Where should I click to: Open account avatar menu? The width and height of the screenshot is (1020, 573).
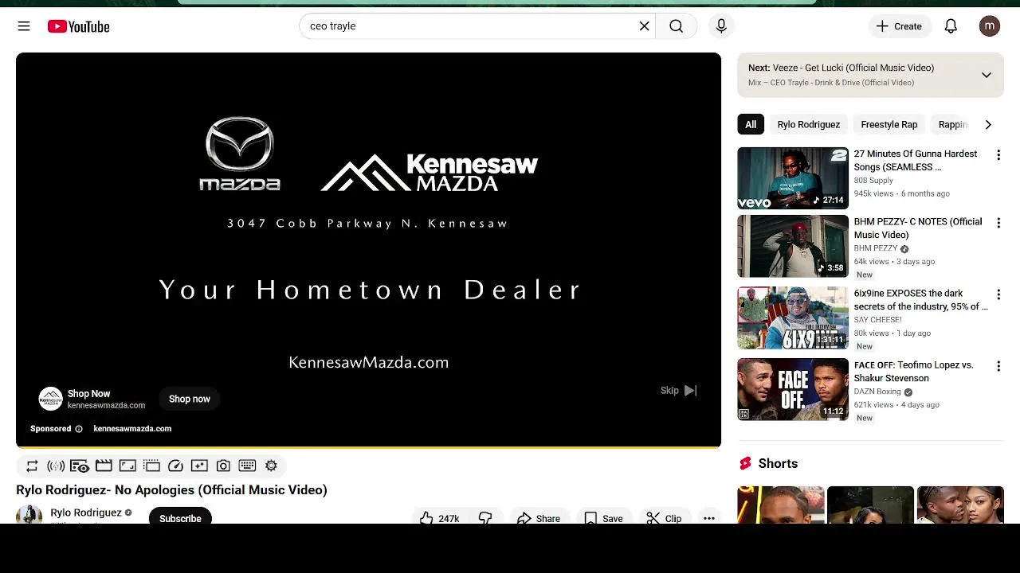click(990, 26)
